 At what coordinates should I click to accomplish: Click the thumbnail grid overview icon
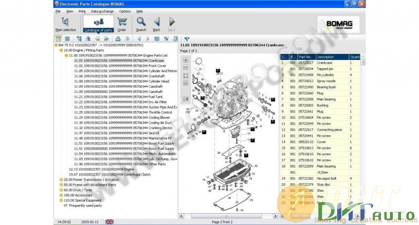coord(157,39)
